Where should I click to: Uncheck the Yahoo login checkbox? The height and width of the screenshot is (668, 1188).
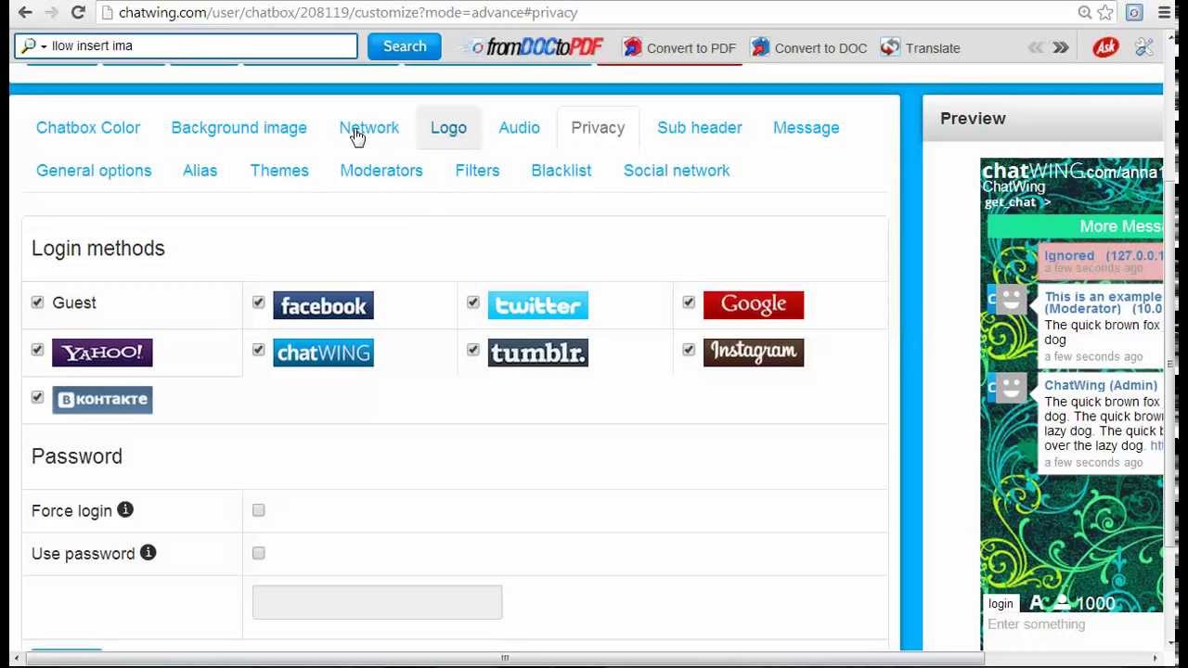tap(37, 350)
